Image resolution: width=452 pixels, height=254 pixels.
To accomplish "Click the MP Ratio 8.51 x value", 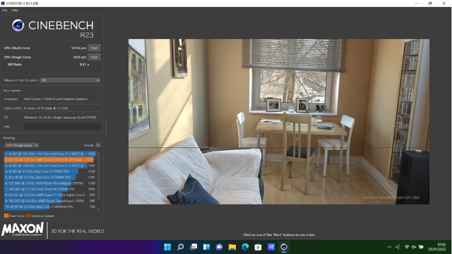I will pos(84,64).
